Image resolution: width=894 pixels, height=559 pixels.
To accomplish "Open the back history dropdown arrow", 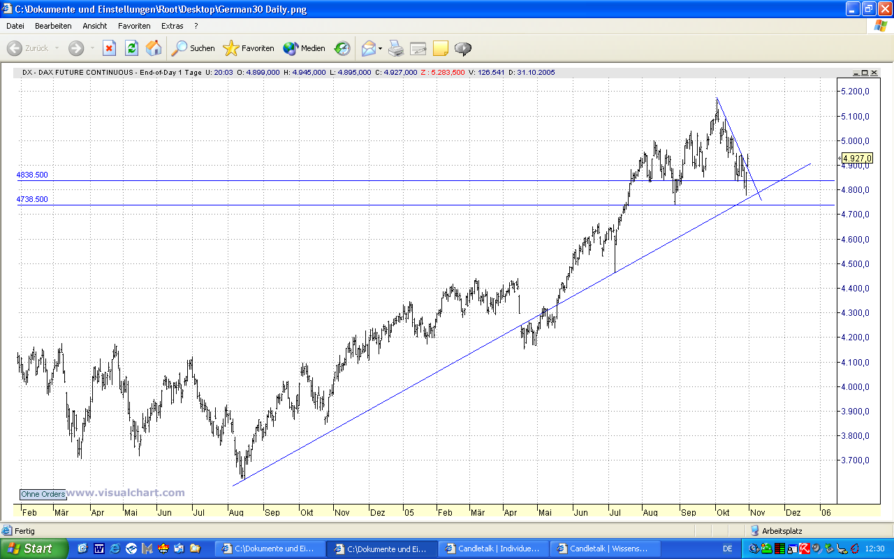I will point(56,48).
